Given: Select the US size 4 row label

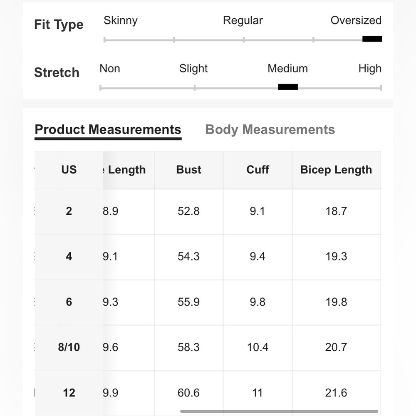Looking at the screenshot, I should coord(69,257).
